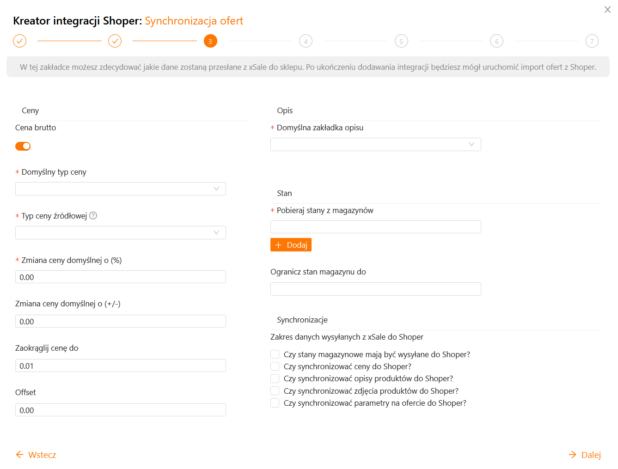Open the Domyślna zakładka opisu dropdown
This screenshot has width=618, height=469.
click(375, 144)
